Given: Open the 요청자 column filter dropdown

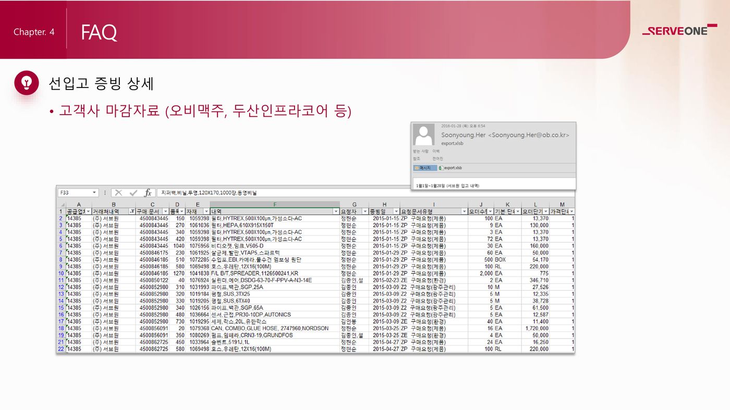Looking at the screenshot, I should [364, 212].
